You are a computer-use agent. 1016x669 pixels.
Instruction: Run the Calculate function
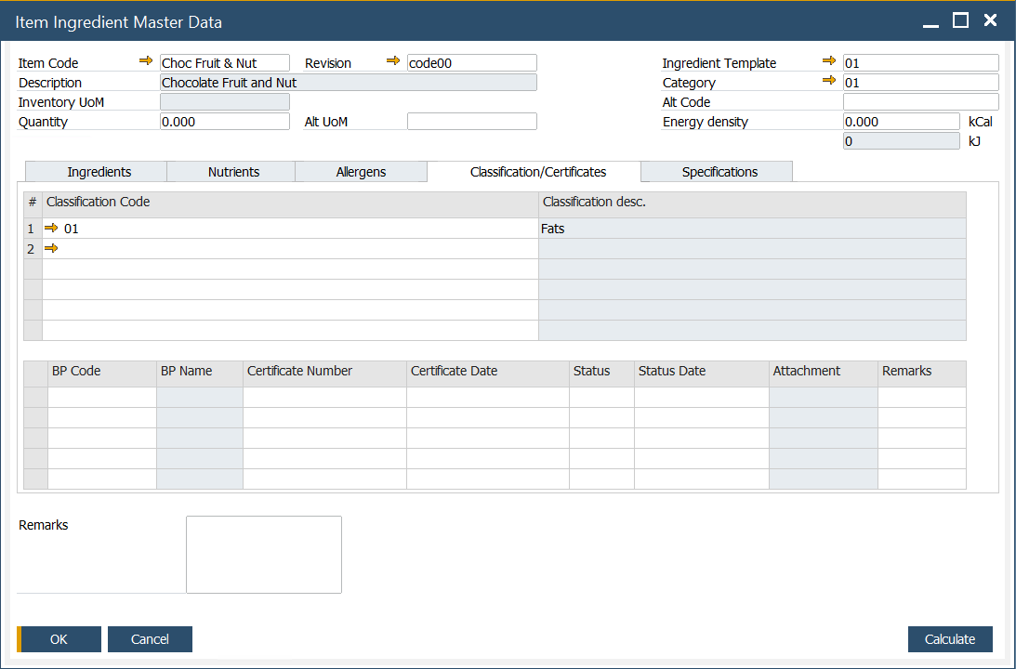coord(949,639)
